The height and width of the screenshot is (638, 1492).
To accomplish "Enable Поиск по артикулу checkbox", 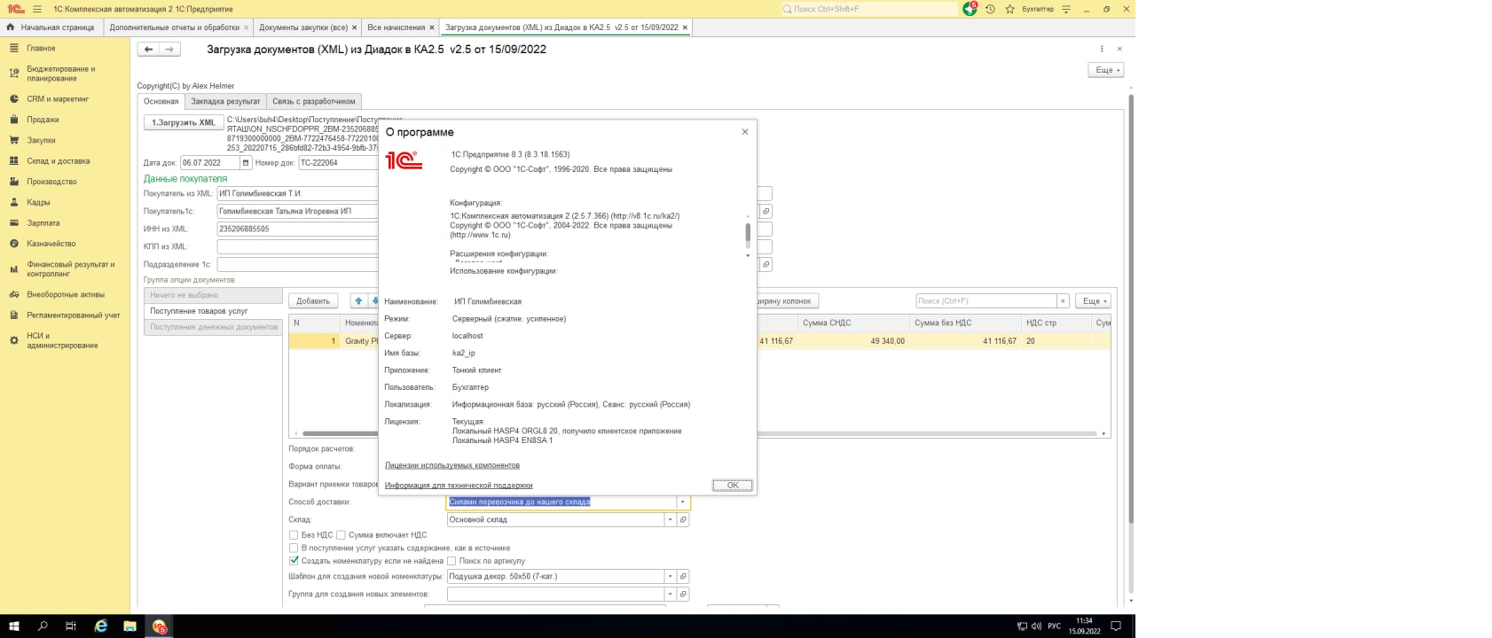I will point(452,561).
